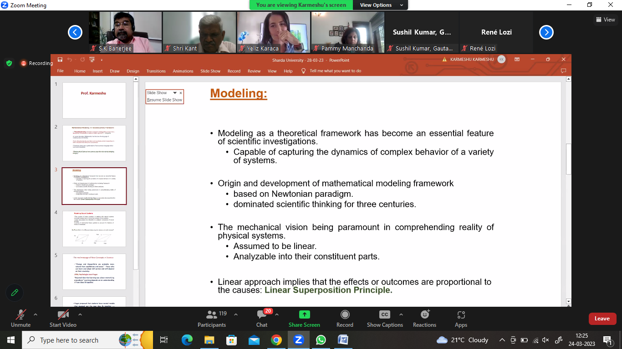Toggle Show Captions
622x349 pixels.
[x=385, y=315]
